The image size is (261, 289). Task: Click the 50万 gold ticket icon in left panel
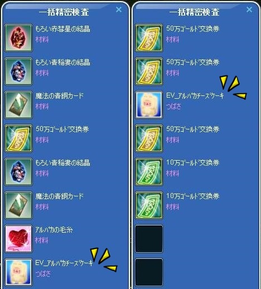[x=18, y=138]
